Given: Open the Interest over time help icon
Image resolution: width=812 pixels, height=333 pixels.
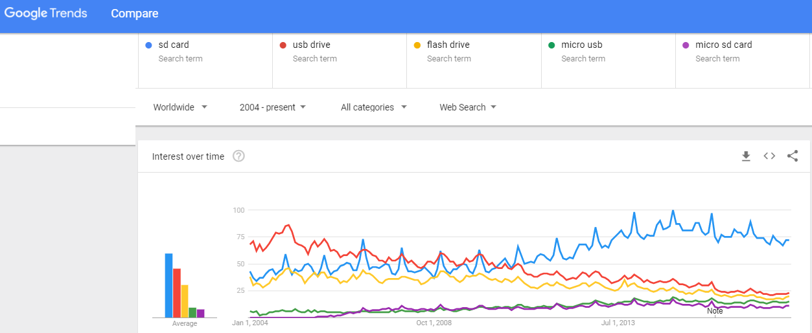Looking at the screenshot, I should click(x=238, y=156).
